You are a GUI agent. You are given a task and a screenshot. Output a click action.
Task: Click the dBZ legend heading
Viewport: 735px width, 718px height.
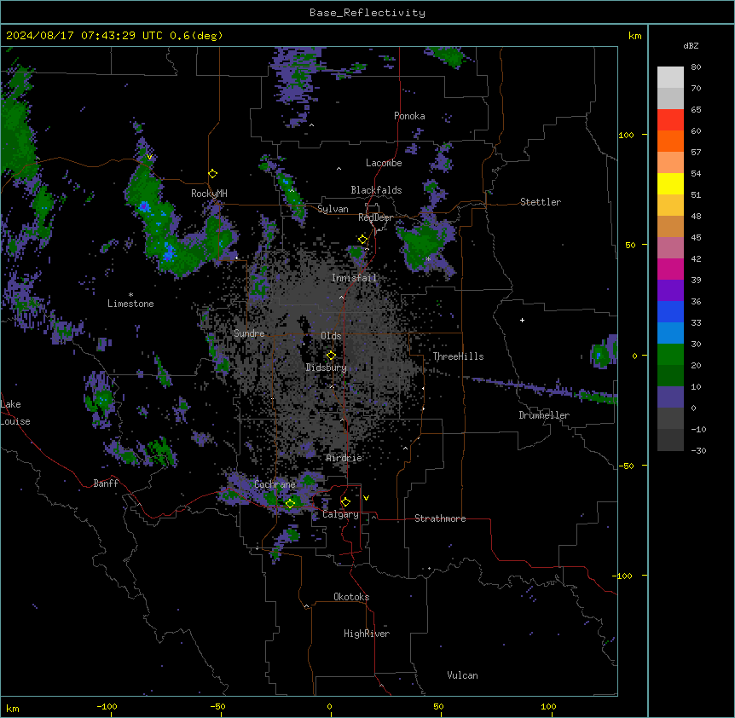click(x=691, y=46)
